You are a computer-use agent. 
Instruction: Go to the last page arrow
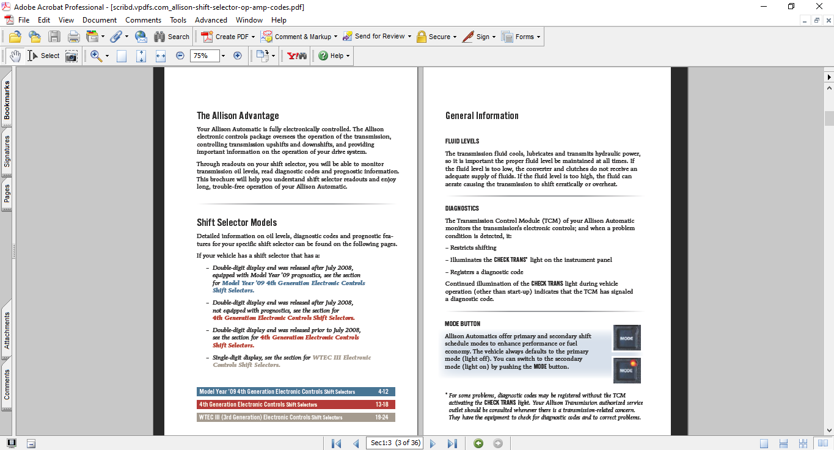(x=452, y=443)
